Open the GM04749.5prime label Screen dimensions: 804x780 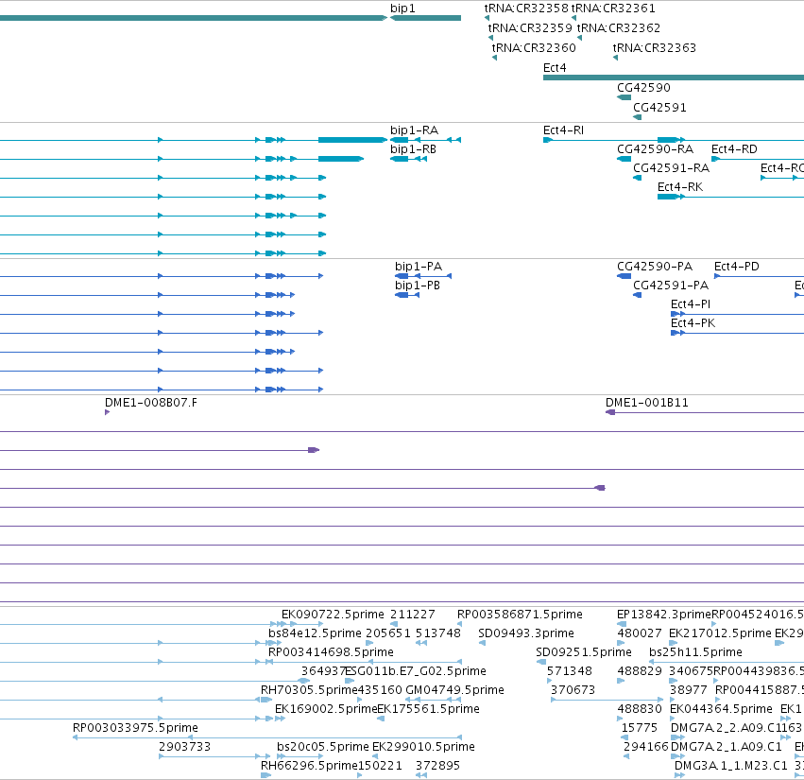[x=454, y=690]
